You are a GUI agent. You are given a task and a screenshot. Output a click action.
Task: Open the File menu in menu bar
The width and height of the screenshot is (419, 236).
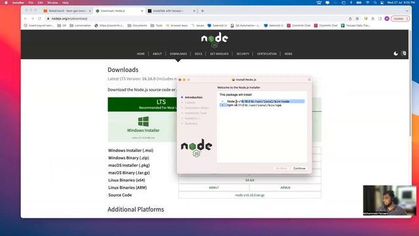(x=31, y=3)
